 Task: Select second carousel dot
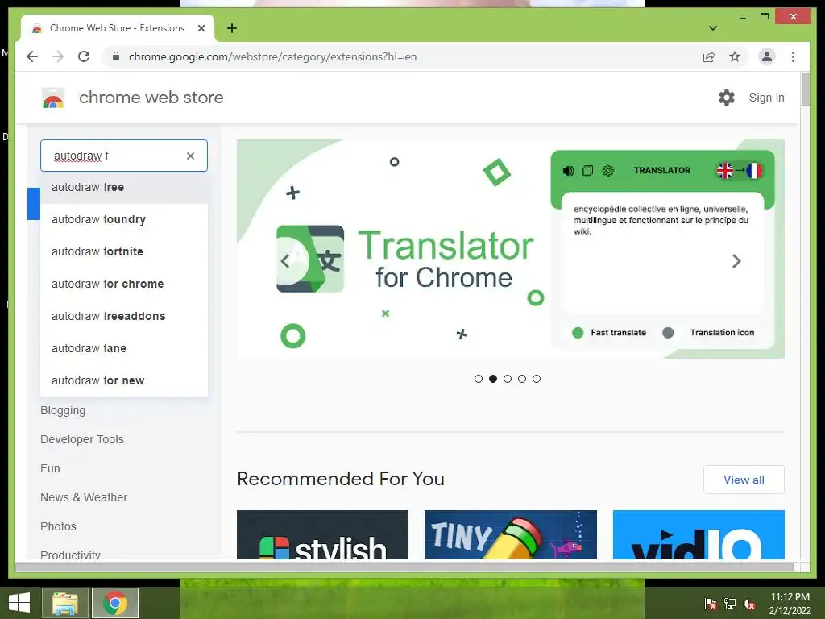click(x=493, y=379)
